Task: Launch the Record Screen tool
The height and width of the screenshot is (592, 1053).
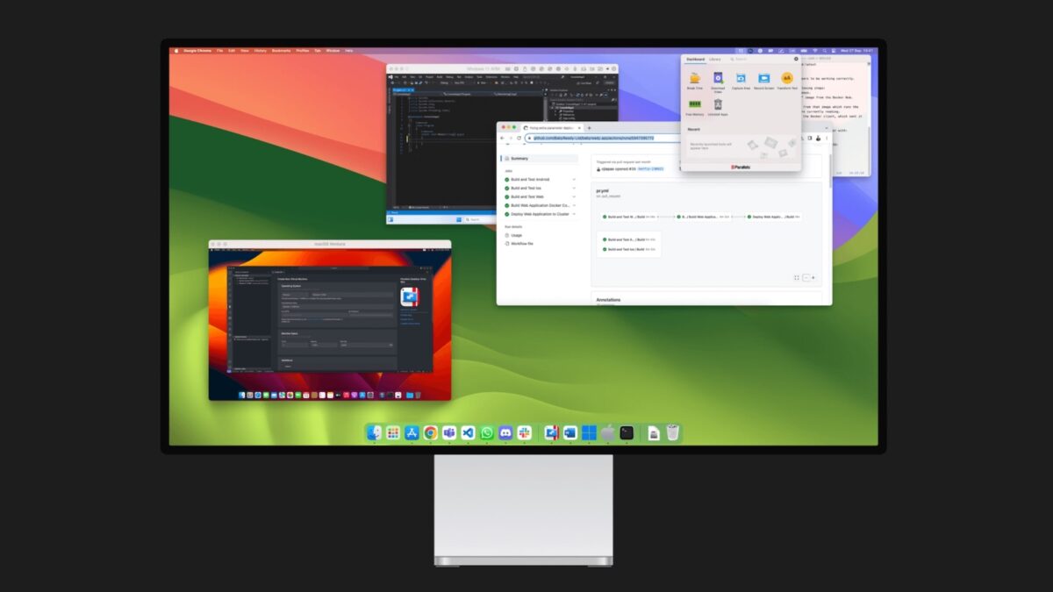Action: [x=764, y=78]
